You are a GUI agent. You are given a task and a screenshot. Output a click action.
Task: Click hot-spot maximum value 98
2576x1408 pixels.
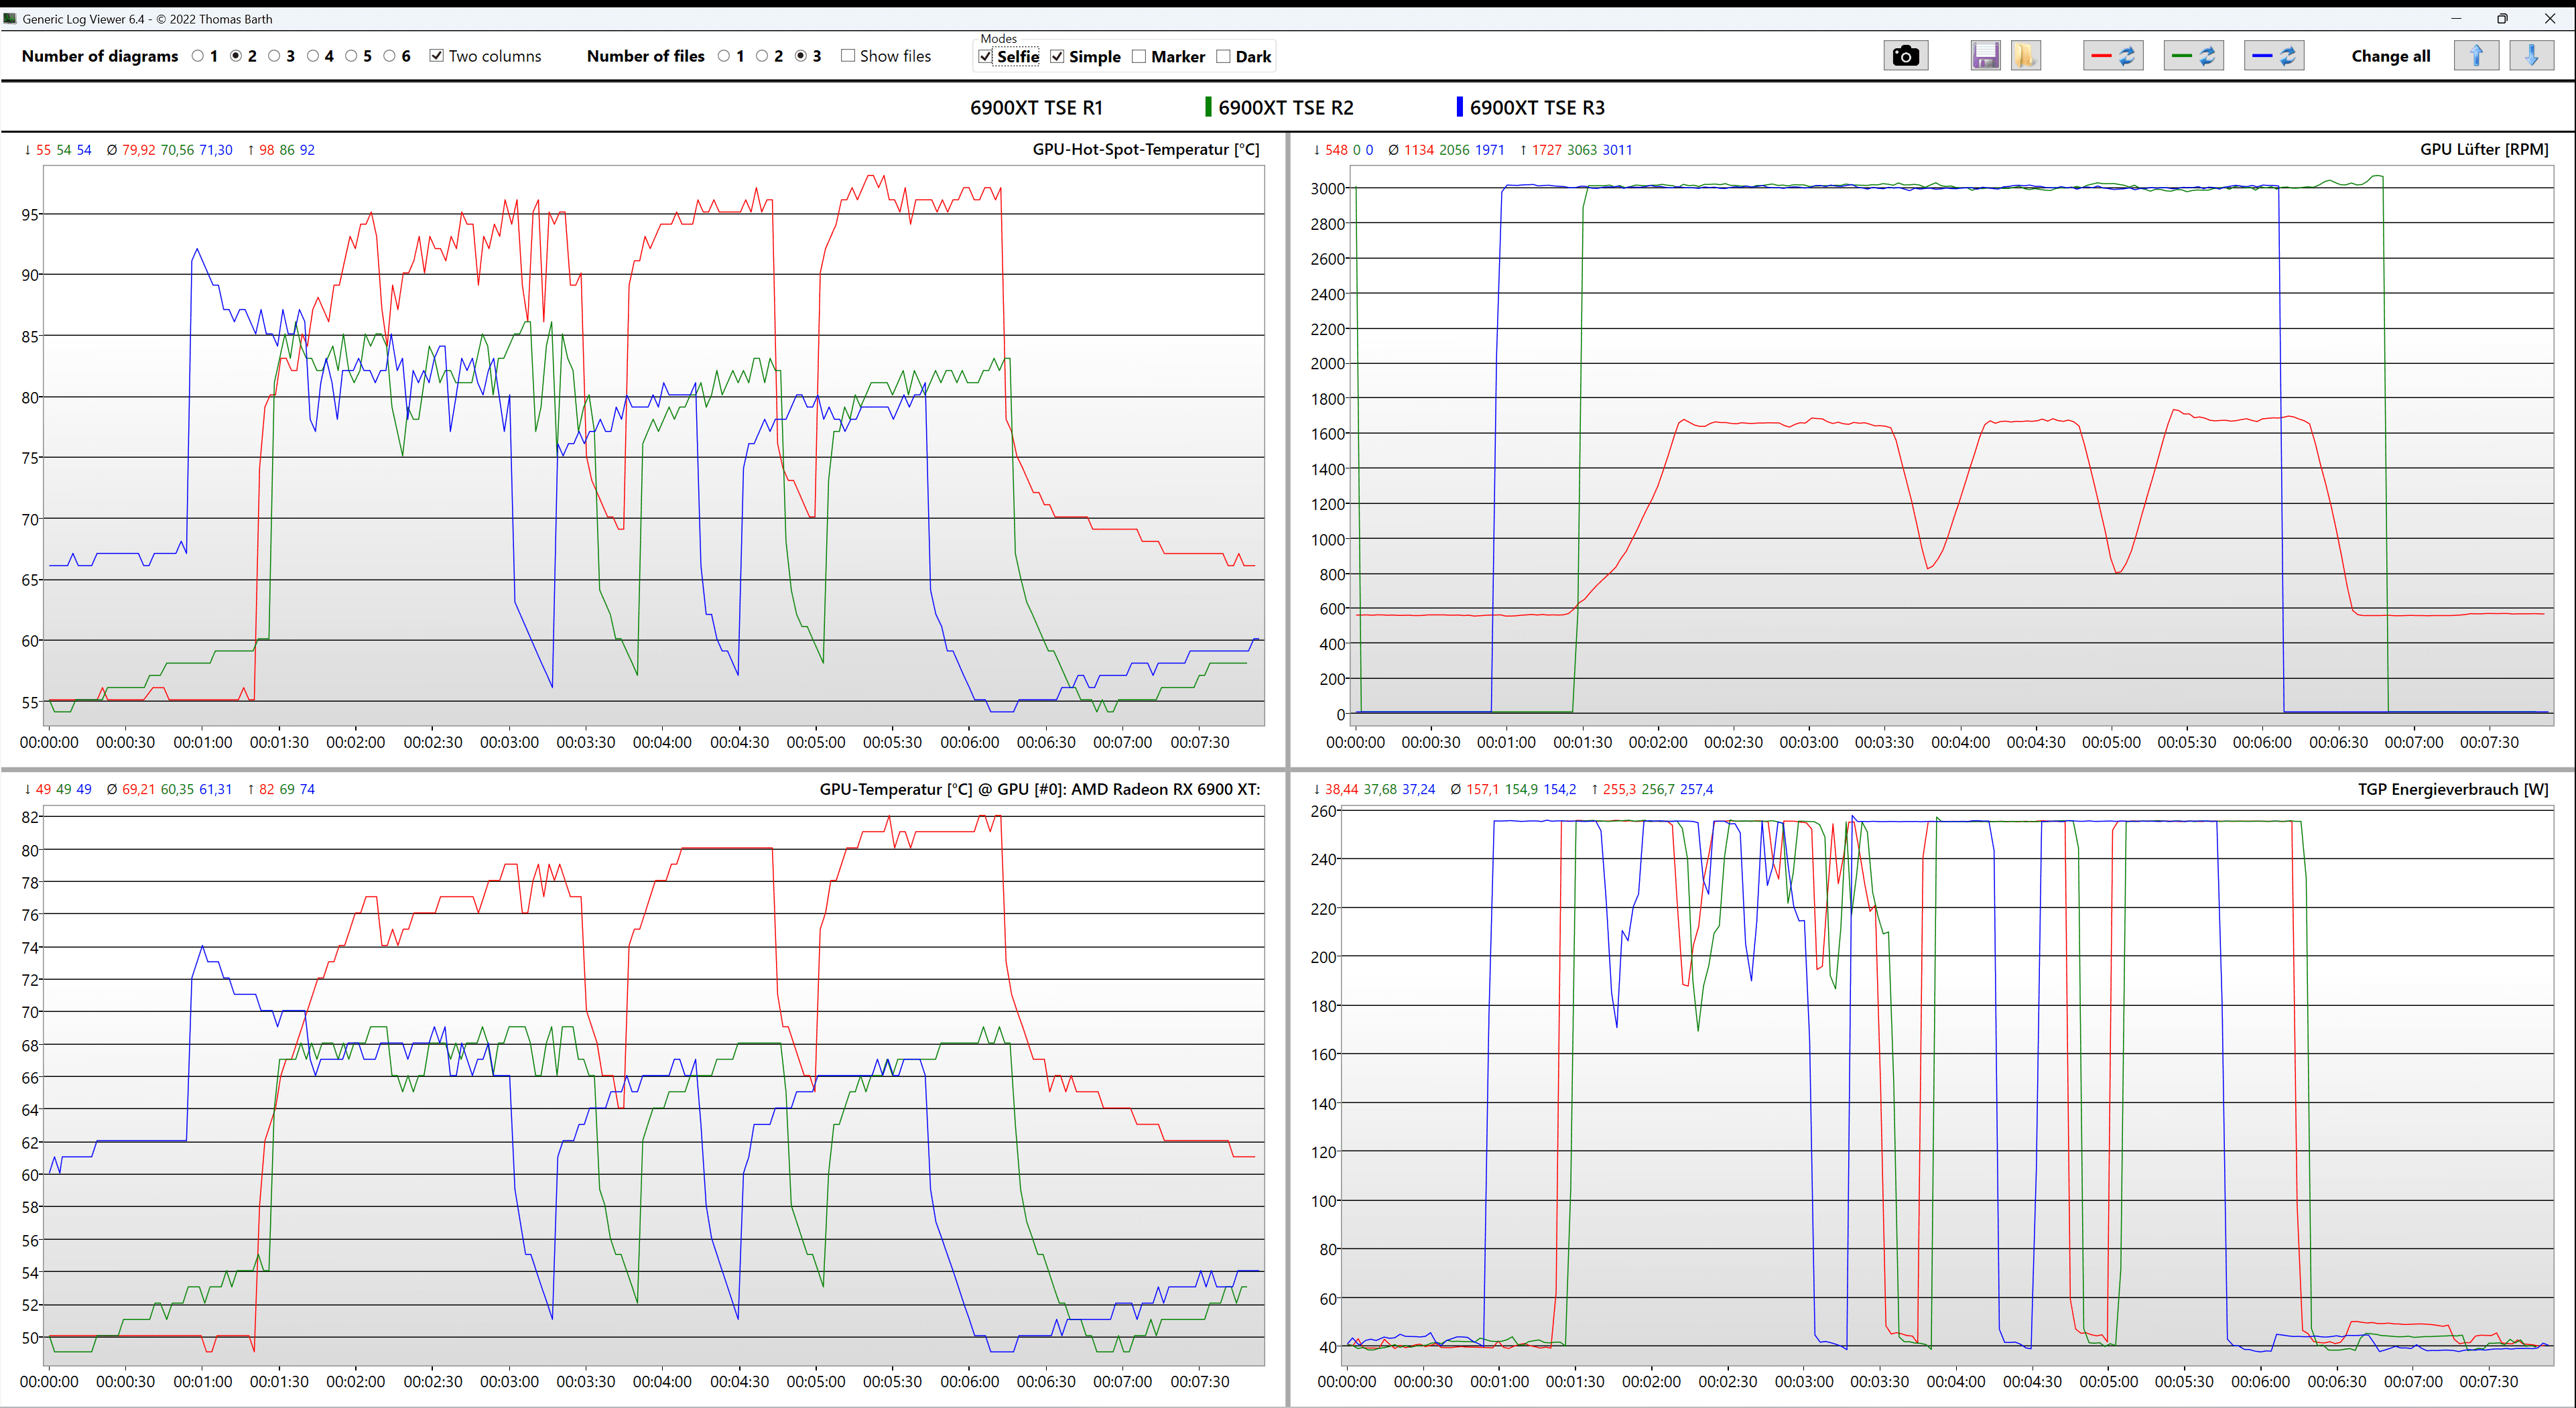[x=266, y=150]
